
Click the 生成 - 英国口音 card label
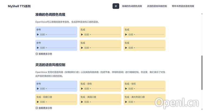[x=88, y=97]
